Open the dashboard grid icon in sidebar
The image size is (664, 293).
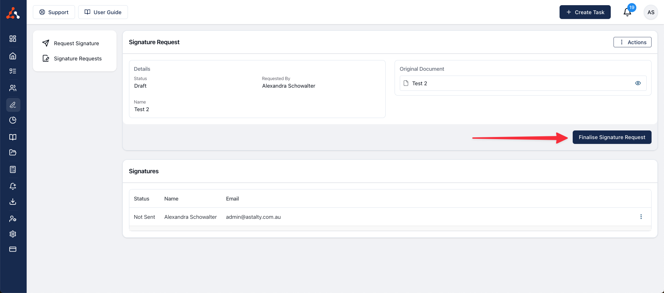coord(13,39)
